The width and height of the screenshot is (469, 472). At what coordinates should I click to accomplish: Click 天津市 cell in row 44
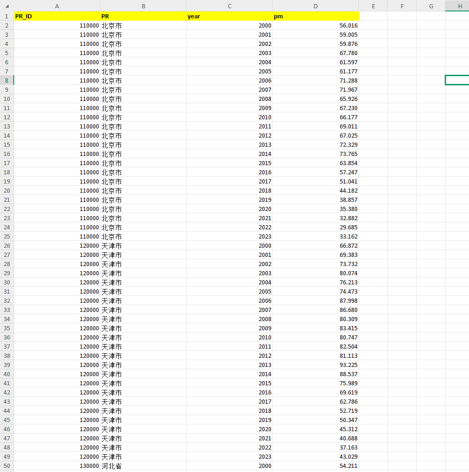(x=143, y=411)
